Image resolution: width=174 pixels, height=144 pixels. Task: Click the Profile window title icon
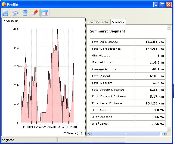[4, 4]
